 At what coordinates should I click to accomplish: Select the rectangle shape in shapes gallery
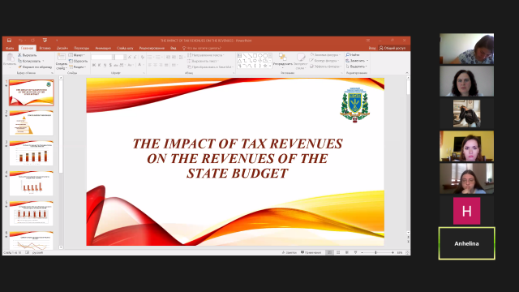point(255,55)
